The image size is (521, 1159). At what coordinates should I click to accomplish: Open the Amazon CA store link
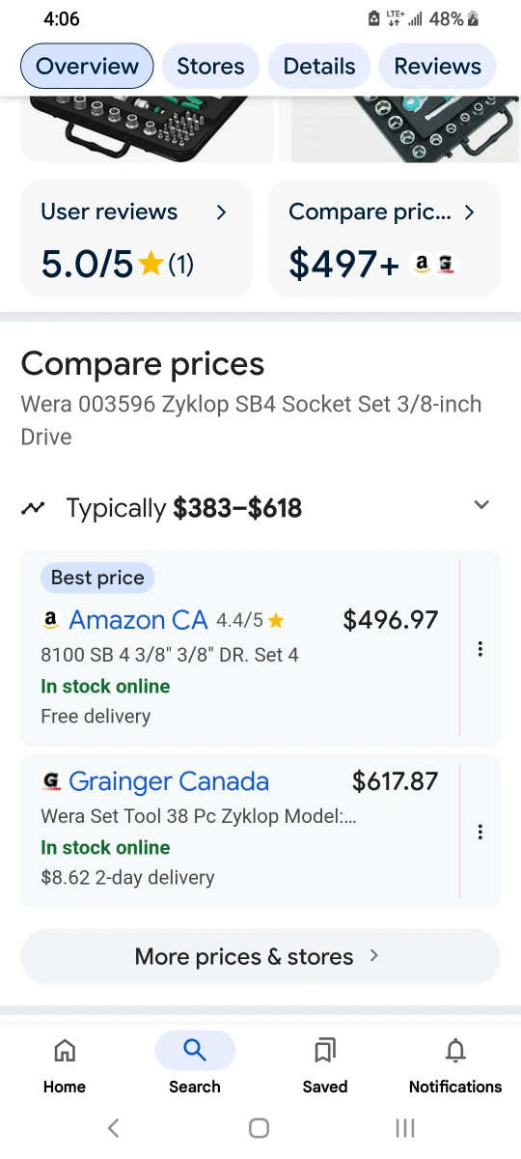pos(138,620)
